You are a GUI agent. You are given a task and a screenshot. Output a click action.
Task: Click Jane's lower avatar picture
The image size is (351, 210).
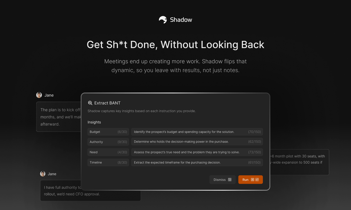click(x=43, y=174)
